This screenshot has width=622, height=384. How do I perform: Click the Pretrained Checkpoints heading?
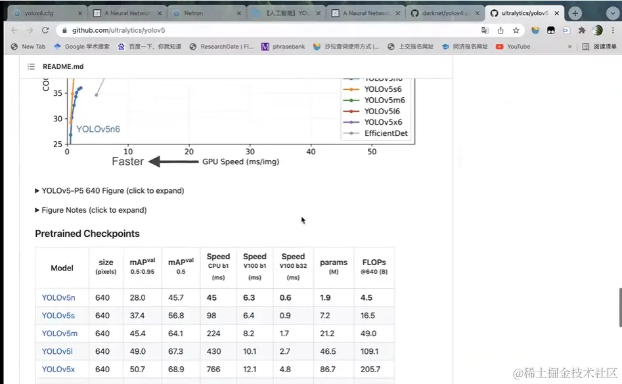(x=87, y=234)
